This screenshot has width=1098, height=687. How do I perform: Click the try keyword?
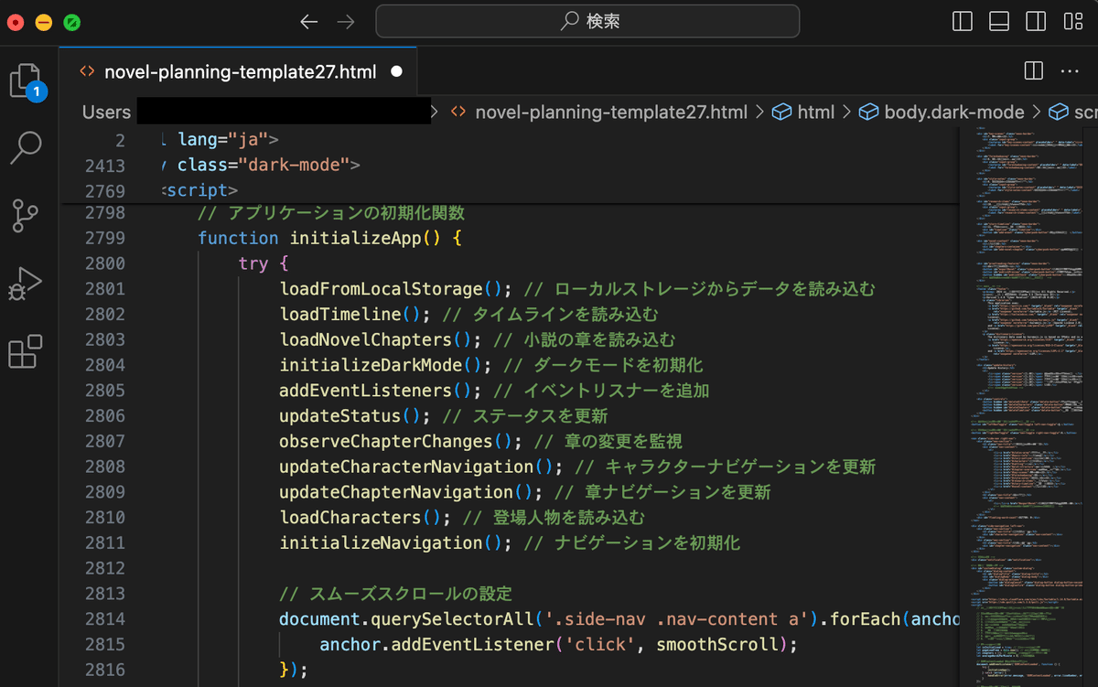[253, 263]
